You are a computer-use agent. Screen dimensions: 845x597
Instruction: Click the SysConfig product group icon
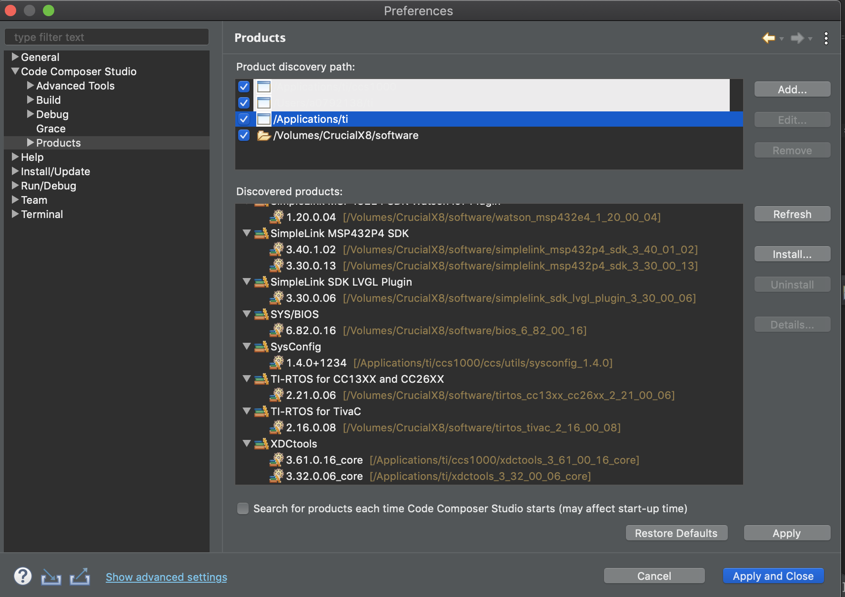(x=261, y=347)
